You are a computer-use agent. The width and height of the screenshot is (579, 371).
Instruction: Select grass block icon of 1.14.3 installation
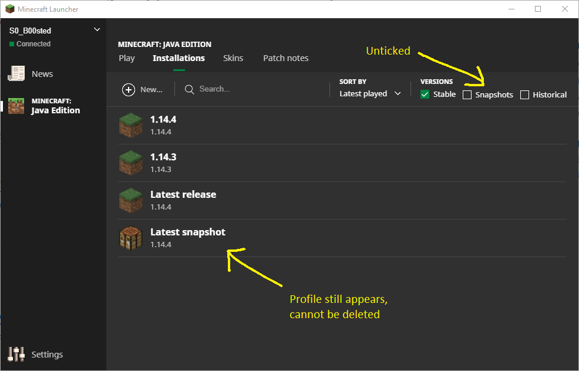131,163
